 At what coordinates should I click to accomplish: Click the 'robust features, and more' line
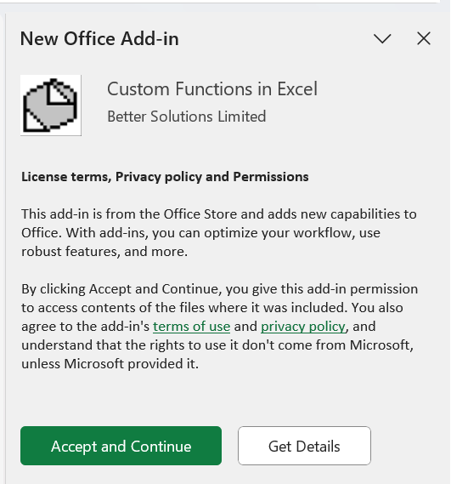[104, 252]
